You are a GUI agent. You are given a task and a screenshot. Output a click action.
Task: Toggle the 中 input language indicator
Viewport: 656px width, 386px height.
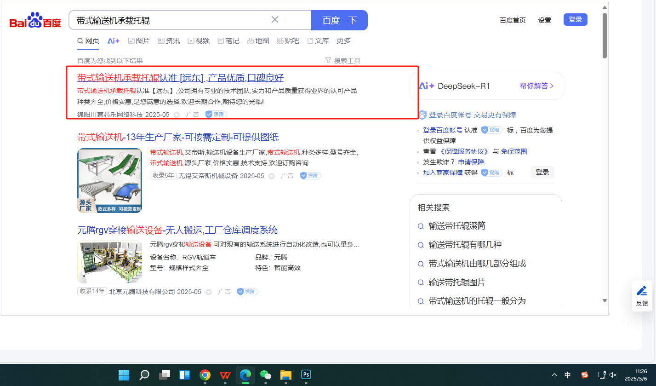point(568,375)
